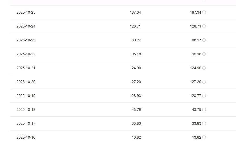Image resolution: width=236 pixels, height=142 pixels.
Task: Click the 2025-10-24 date cell
Action: pyautogui.click(x=26, y=26)
